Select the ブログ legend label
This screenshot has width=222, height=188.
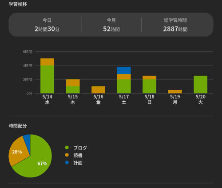pos(80,148)
